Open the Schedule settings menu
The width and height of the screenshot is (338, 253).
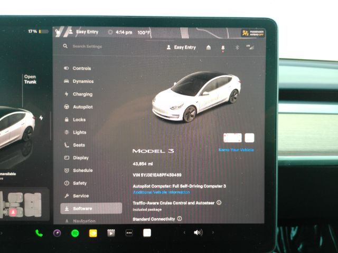click(x=79, y=170)
